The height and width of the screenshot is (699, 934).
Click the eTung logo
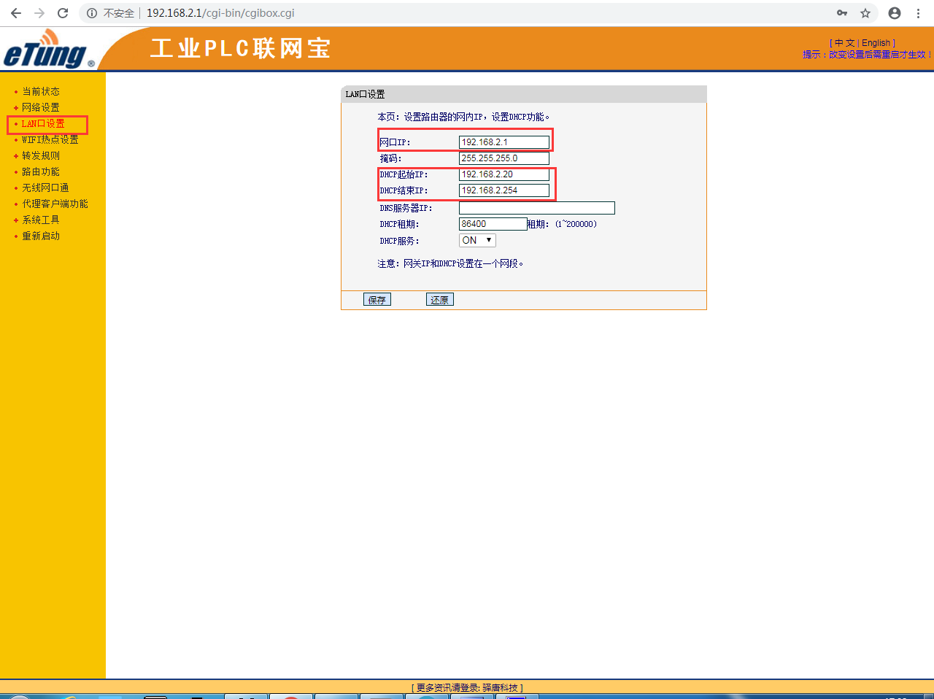point(49,50)
